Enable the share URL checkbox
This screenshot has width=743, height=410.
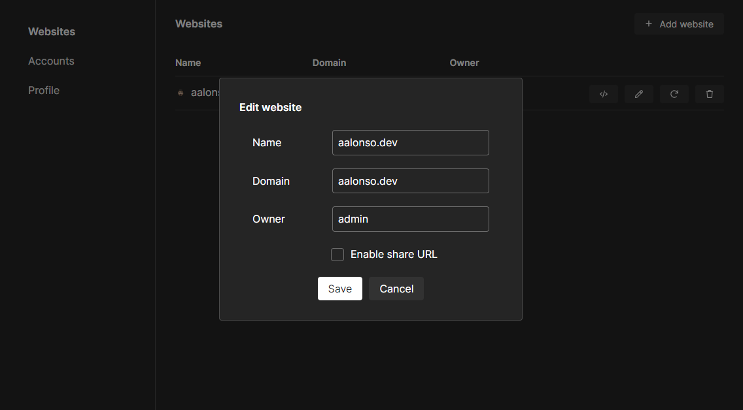[x=337, y=255]
